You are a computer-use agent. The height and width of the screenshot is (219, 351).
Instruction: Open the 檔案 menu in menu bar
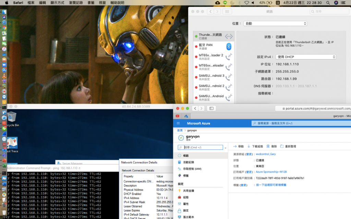31,3
